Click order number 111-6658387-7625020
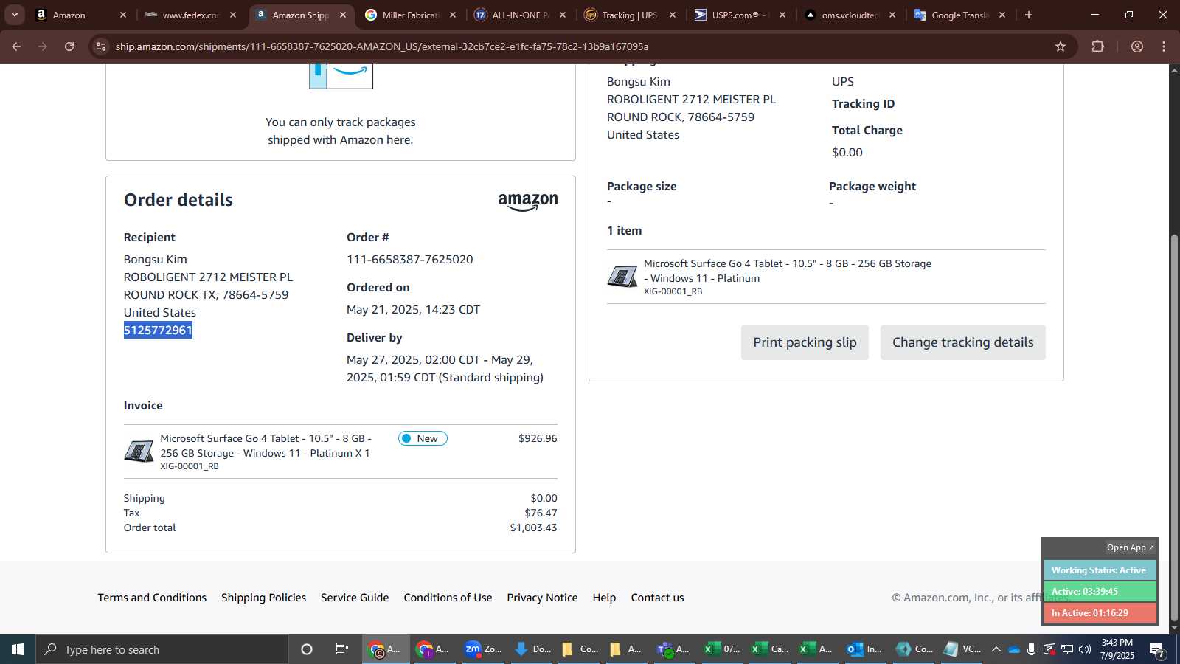 (x=410, y=259)
